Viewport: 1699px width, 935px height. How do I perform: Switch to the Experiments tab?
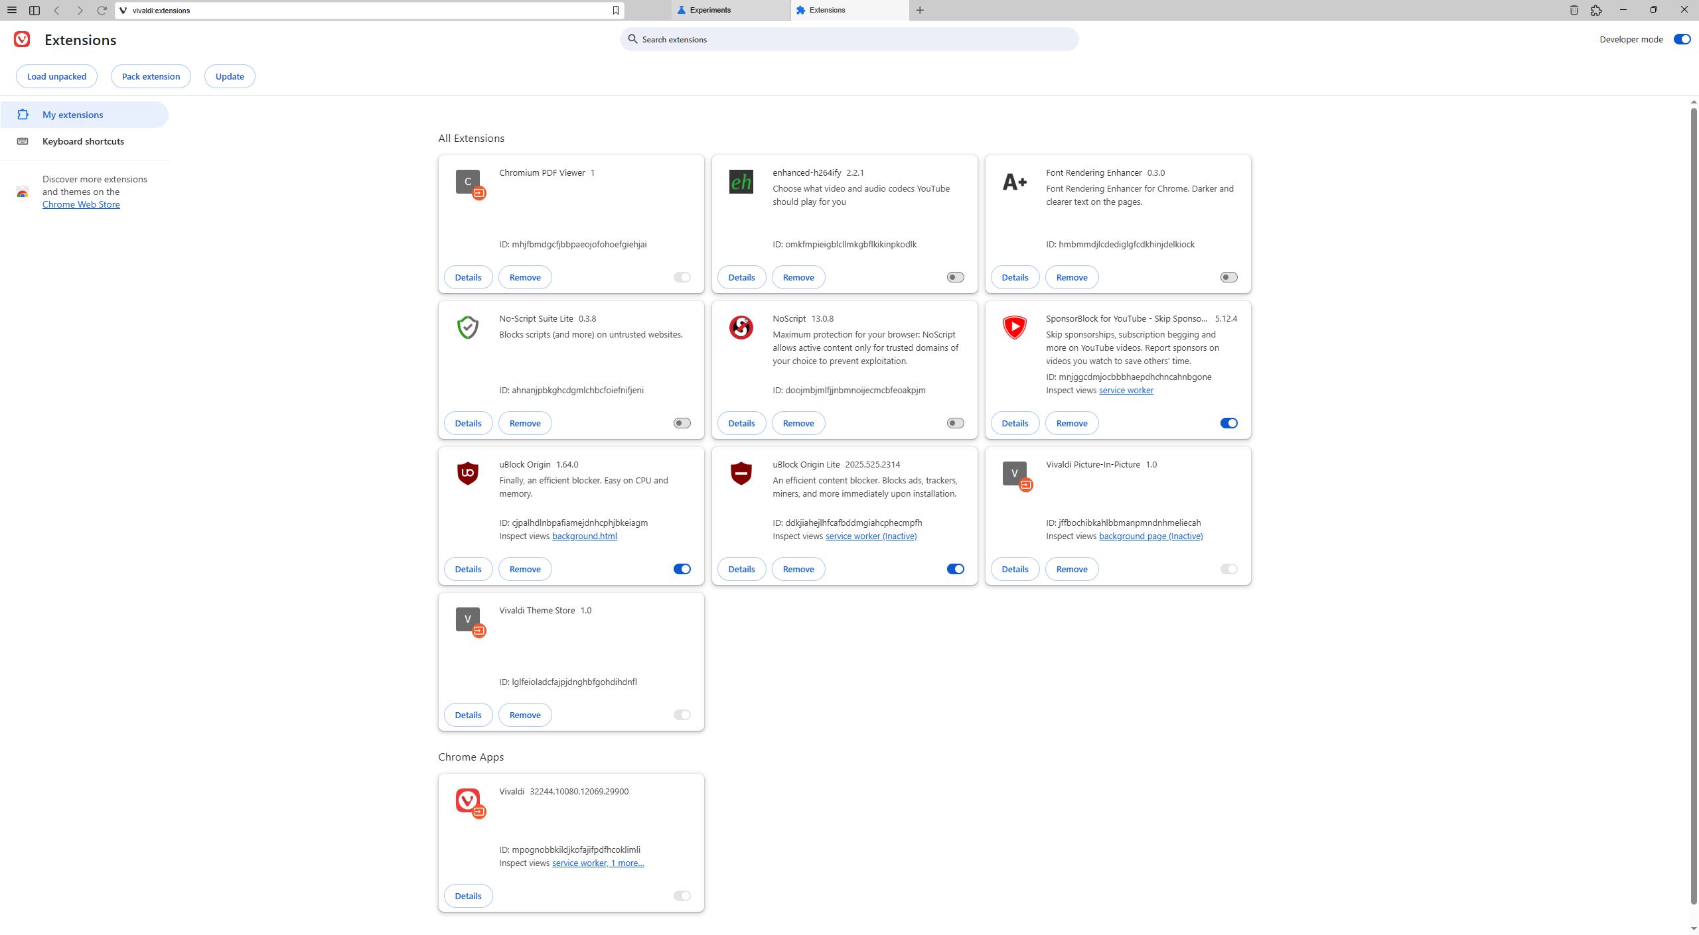(730, 10)
